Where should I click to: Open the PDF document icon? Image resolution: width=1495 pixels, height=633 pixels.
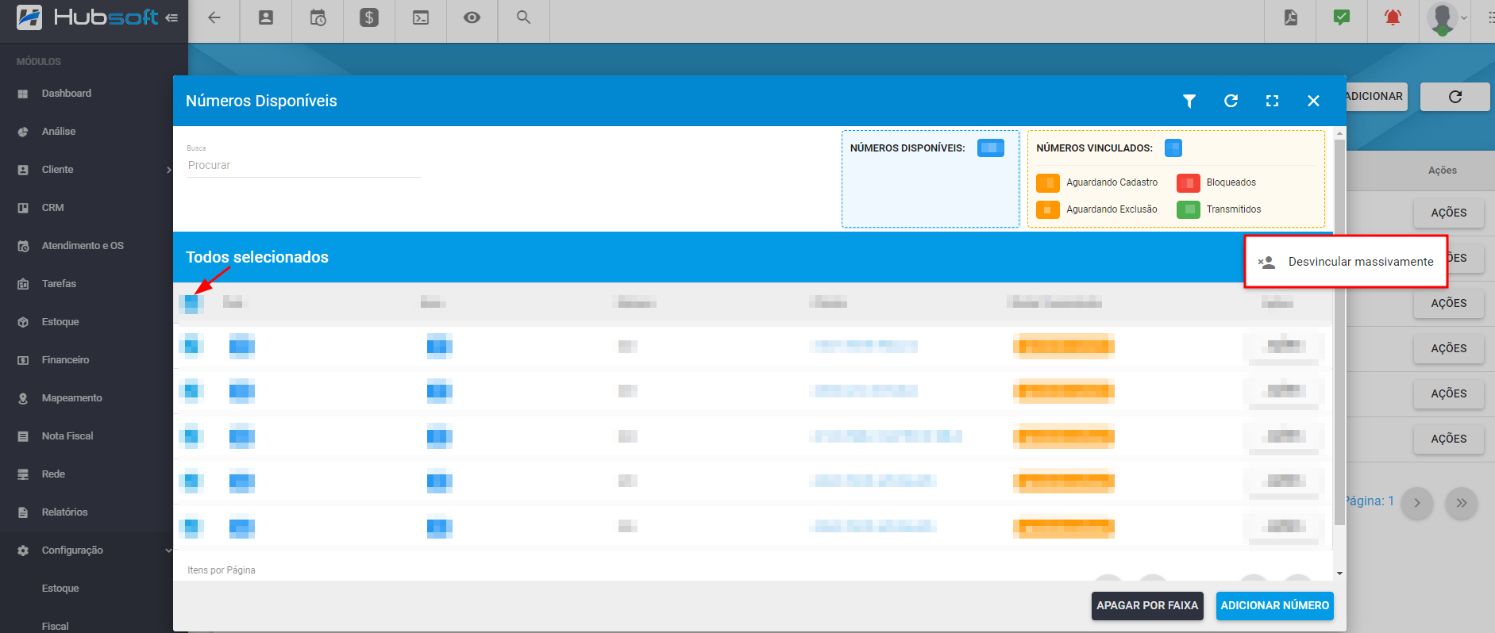click(1291, 17)
